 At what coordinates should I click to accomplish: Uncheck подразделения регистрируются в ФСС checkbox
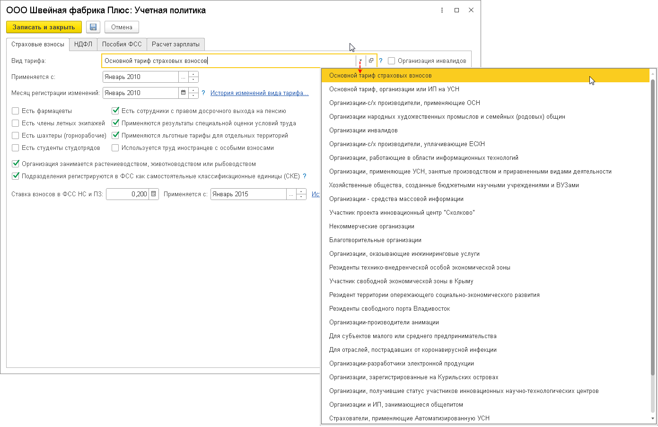pos(15,176)
